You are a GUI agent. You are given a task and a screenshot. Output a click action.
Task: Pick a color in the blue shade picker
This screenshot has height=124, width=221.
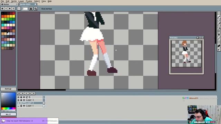pos(8,100)
